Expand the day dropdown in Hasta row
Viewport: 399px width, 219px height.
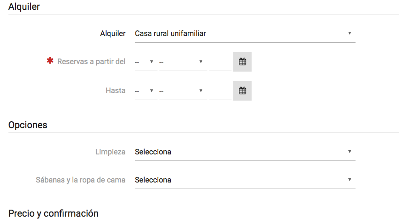pos(146,91)
